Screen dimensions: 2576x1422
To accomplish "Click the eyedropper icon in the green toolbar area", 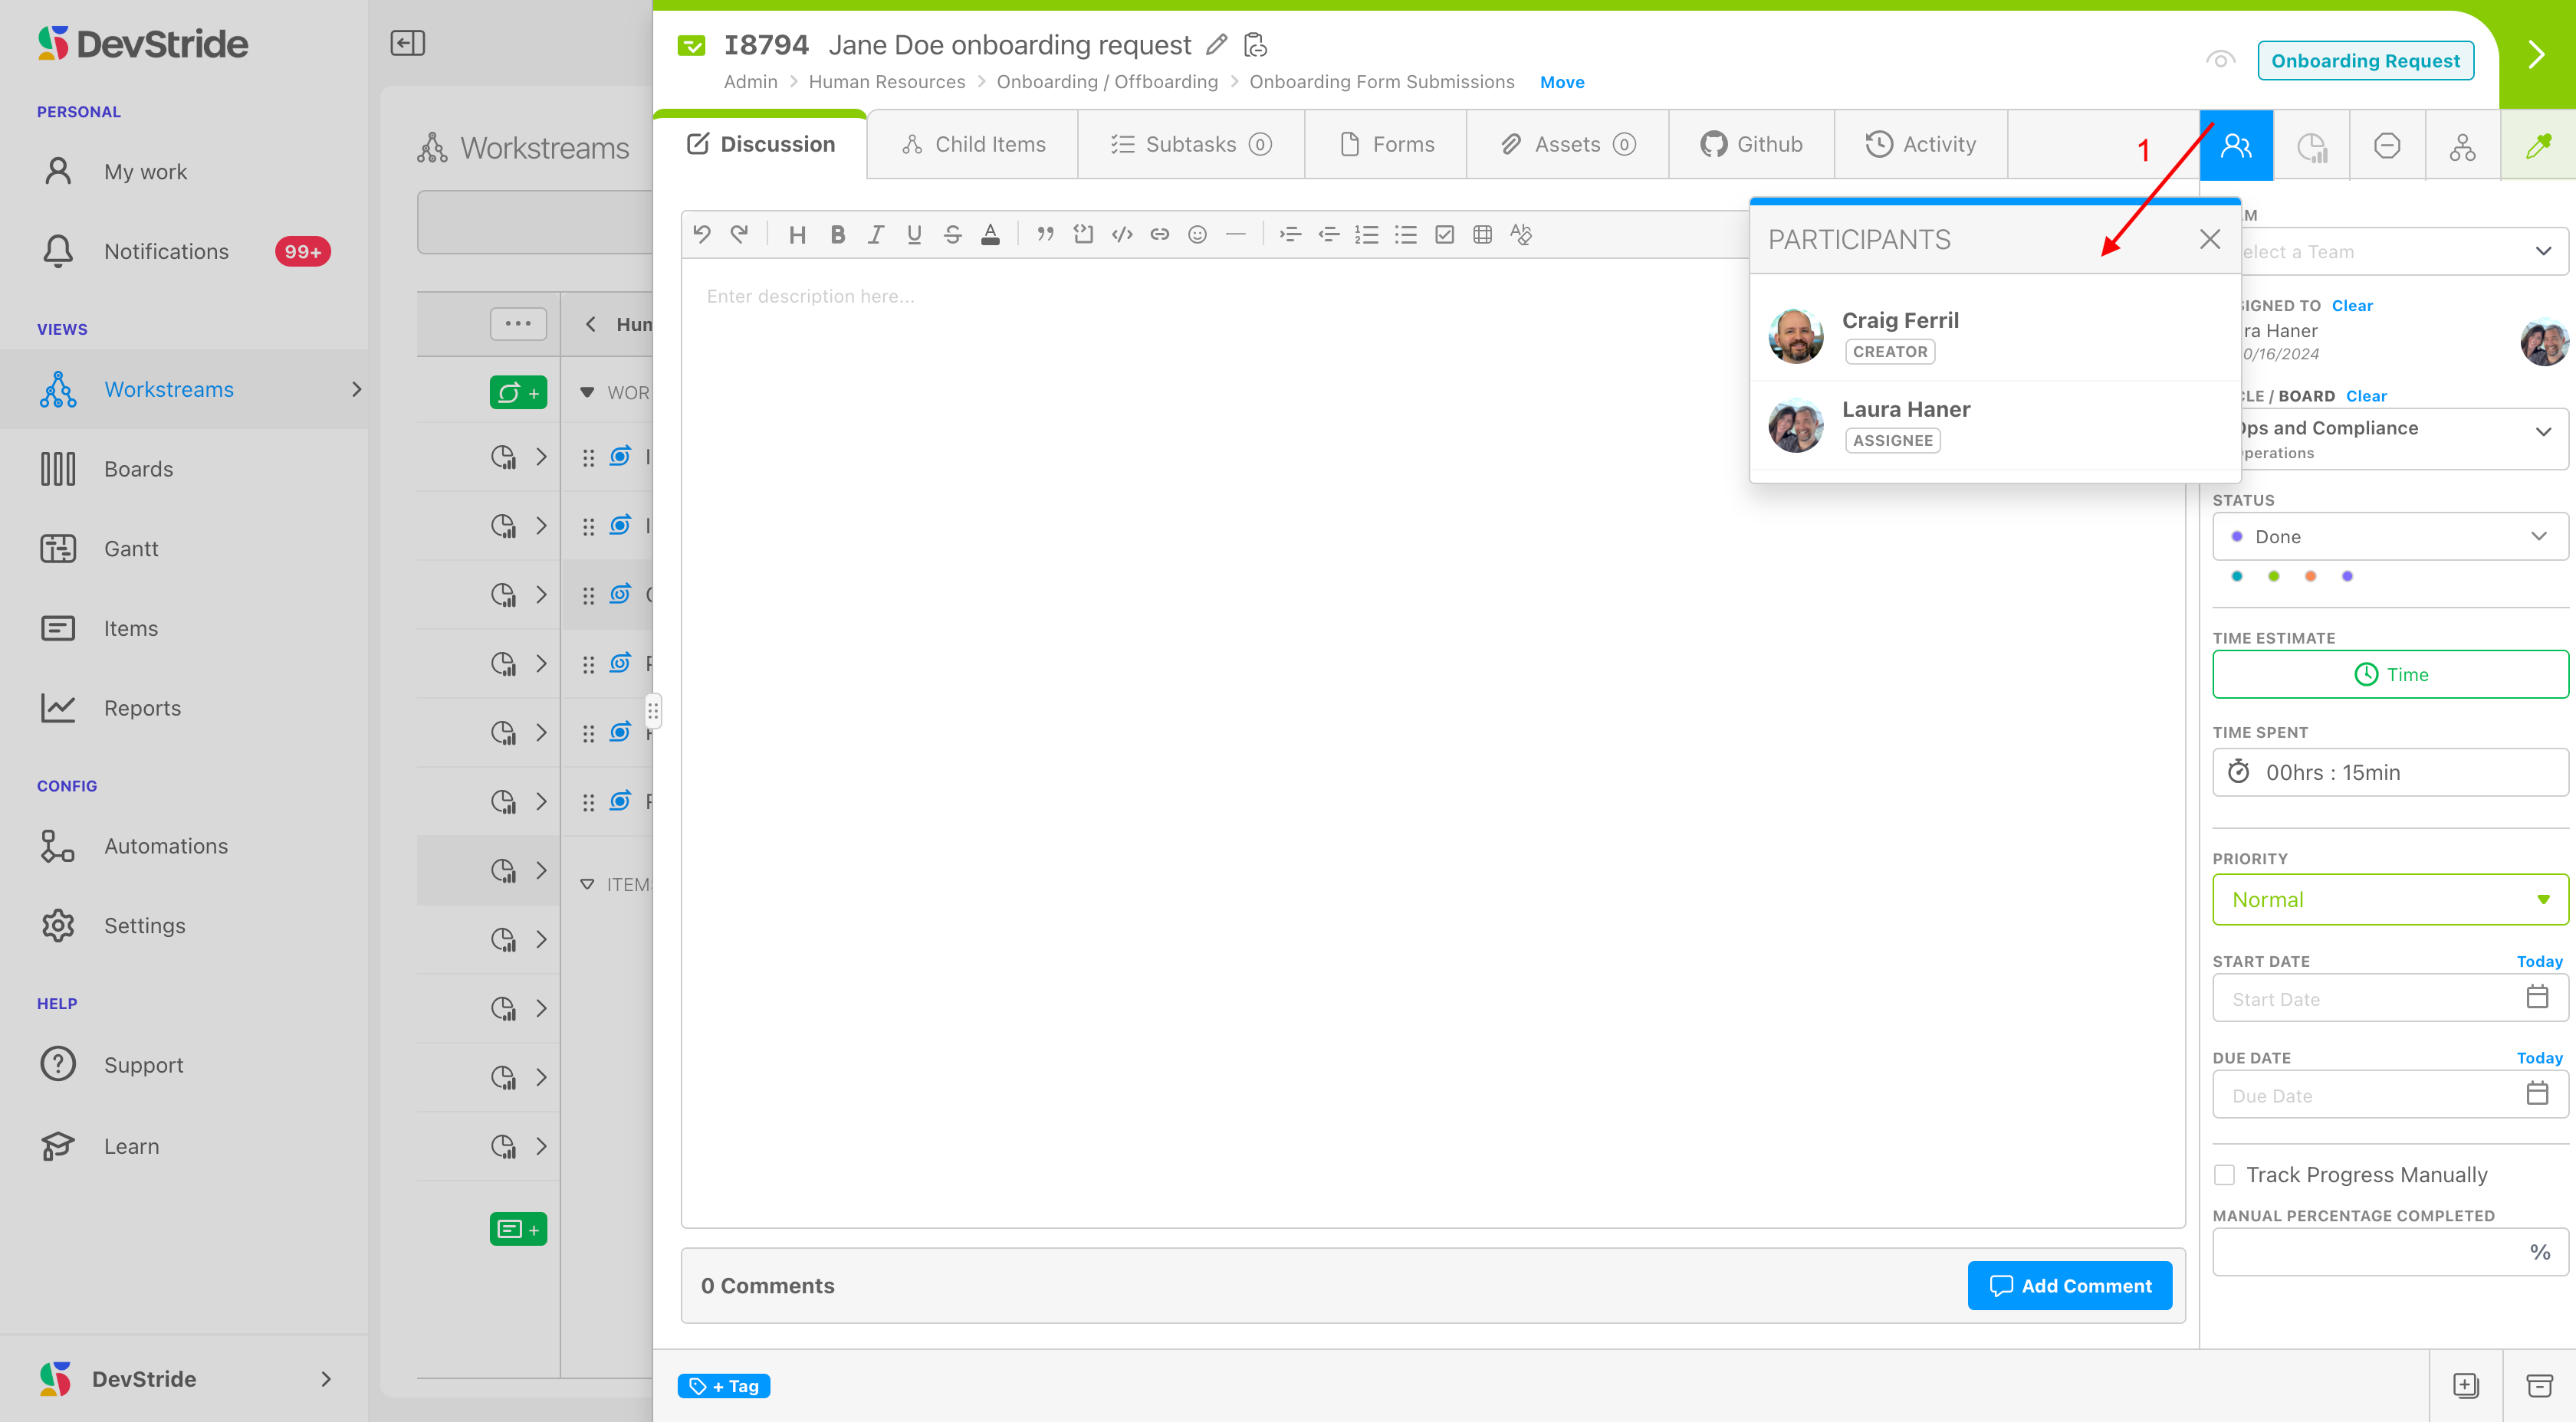I will click(2538, 146).
